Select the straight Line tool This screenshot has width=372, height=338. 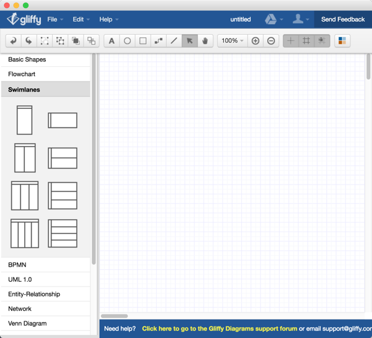(174, 41)
